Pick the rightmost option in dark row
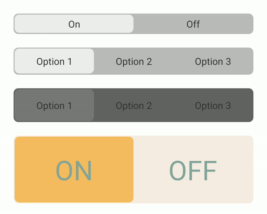Viewport: 267px width, 214px height. click(x=213, y=105)
